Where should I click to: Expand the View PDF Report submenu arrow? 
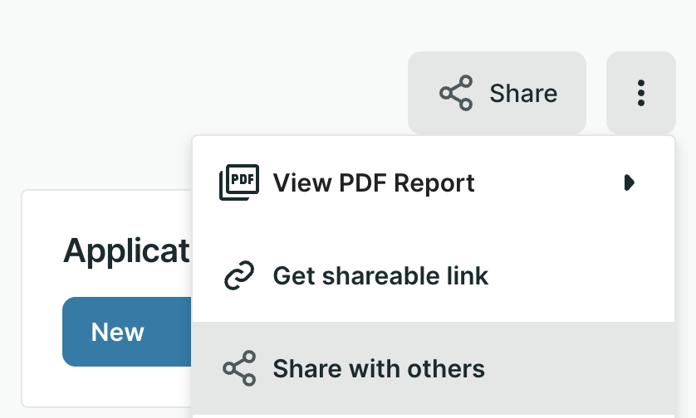630,182
